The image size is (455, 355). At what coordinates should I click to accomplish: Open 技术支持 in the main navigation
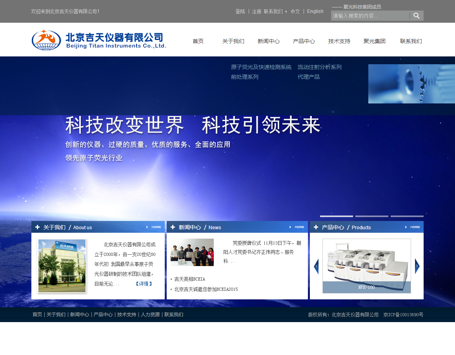339,41
